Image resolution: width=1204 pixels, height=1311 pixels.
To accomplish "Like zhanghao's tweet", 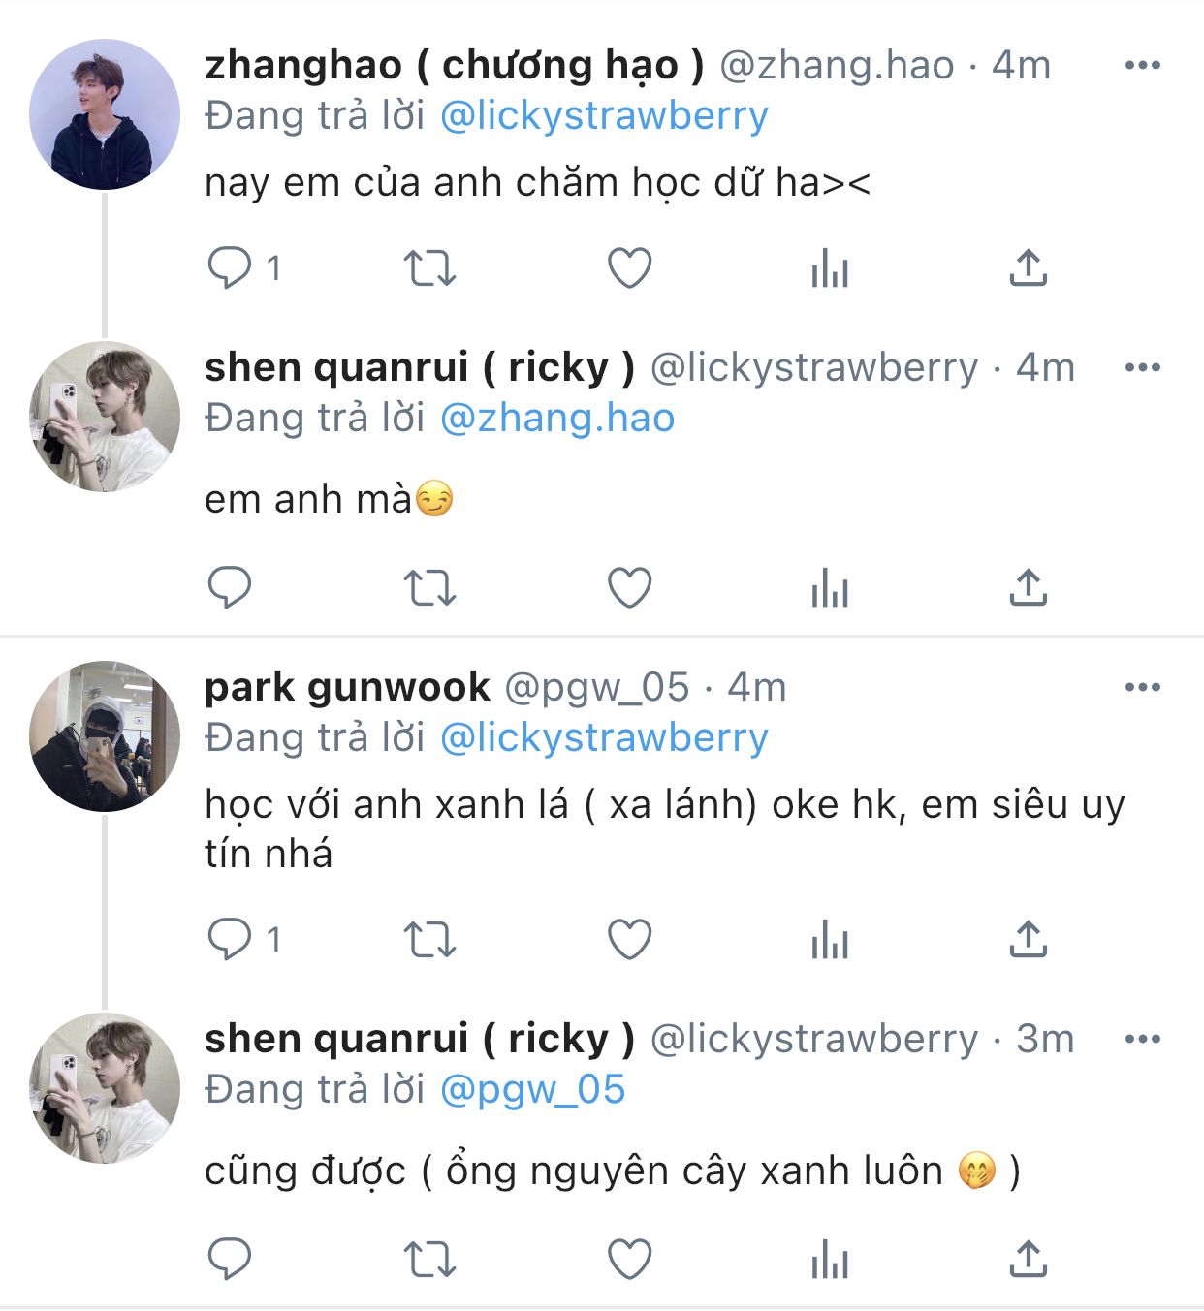I will pyautogui.click(x=629, y=268).
